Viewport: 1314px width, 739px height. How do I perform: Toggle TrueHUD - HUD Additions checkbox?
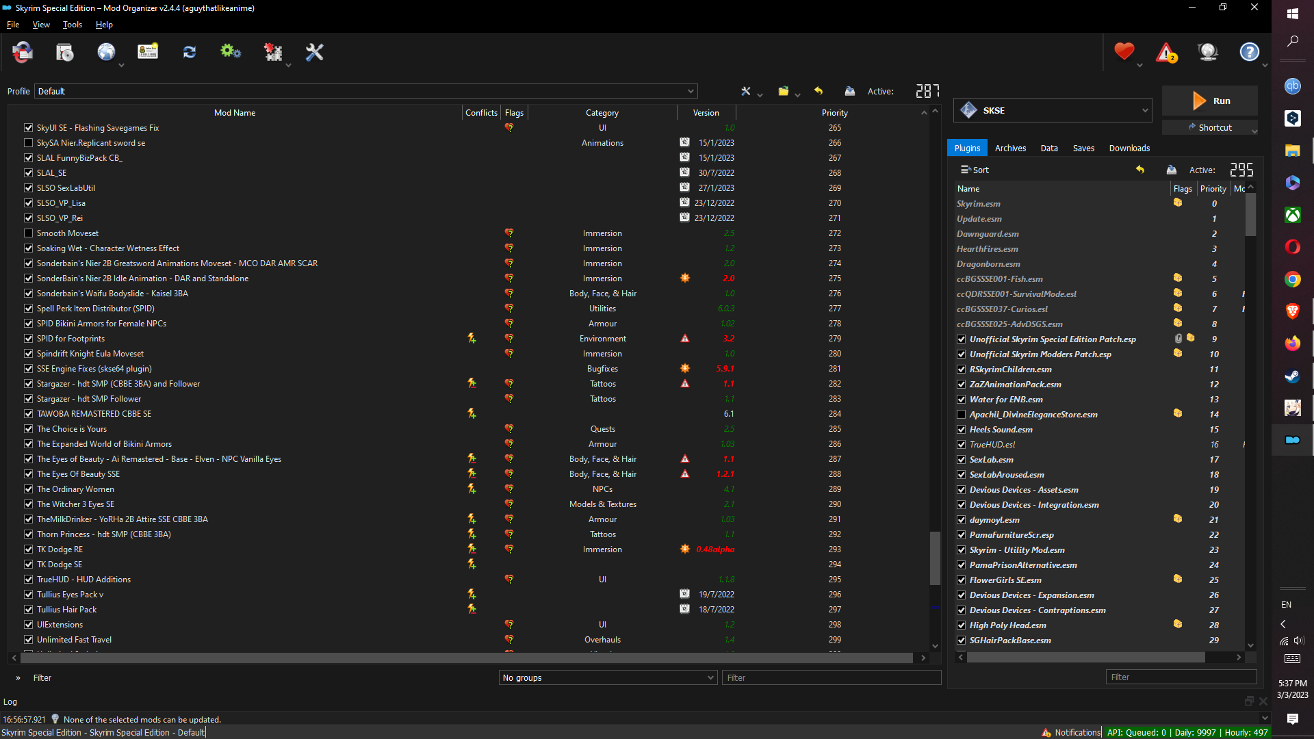28,579
